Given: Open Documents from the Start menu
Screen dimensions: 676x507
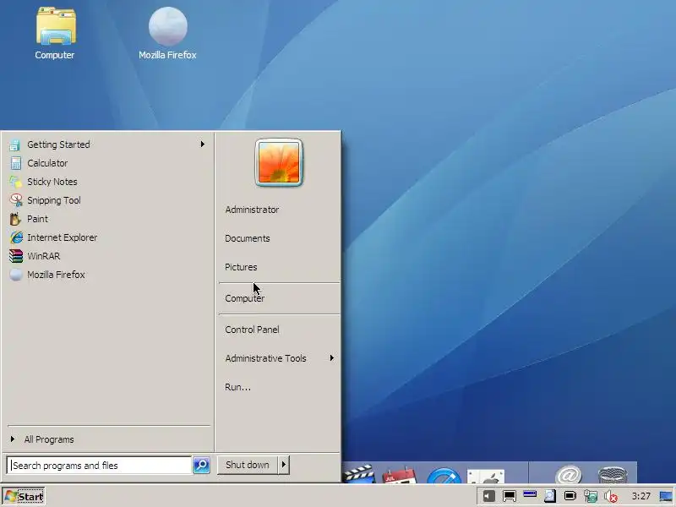Looking at the screenshot, I should (x=248, y=238).
